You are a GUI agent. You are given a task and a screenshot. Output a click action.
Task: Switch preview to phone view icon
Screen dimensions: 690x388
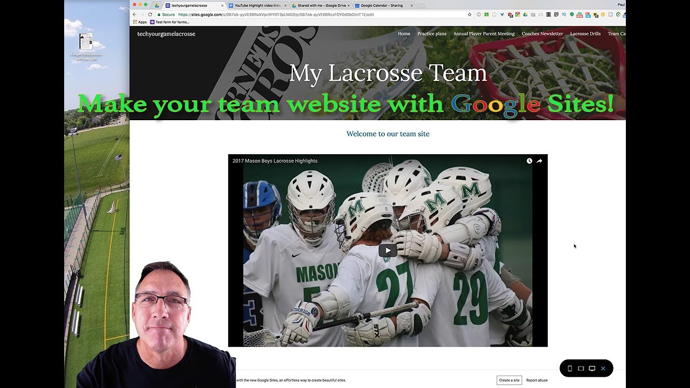[570, 369]
